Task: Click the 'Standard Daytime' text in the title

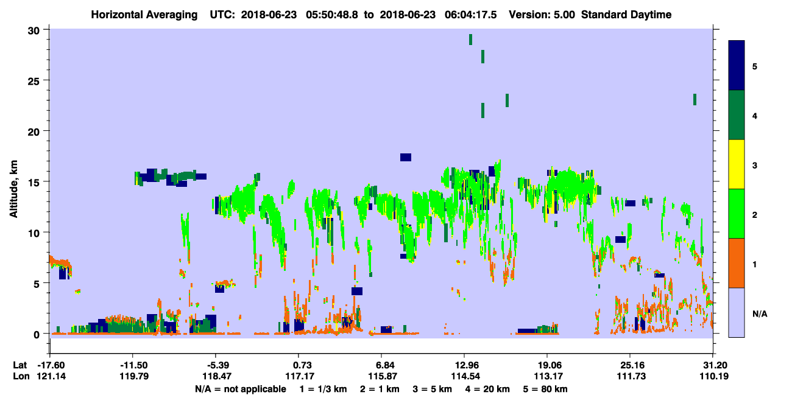Action: pyautogui.click(x=626, y=15)
